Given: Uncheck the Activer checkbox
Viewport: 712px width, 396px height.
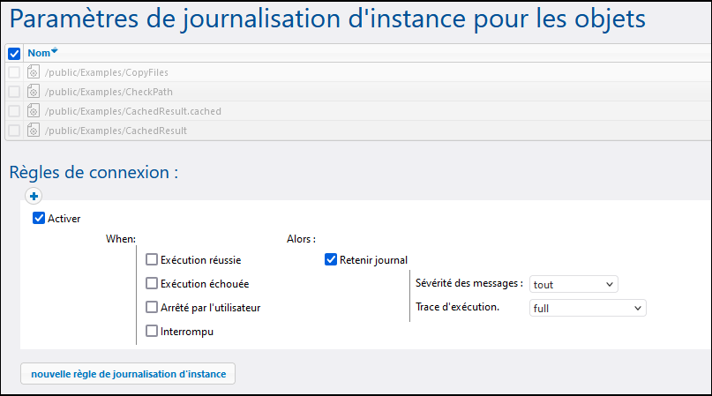Looking at the screenshot, I should pos(38,219).
